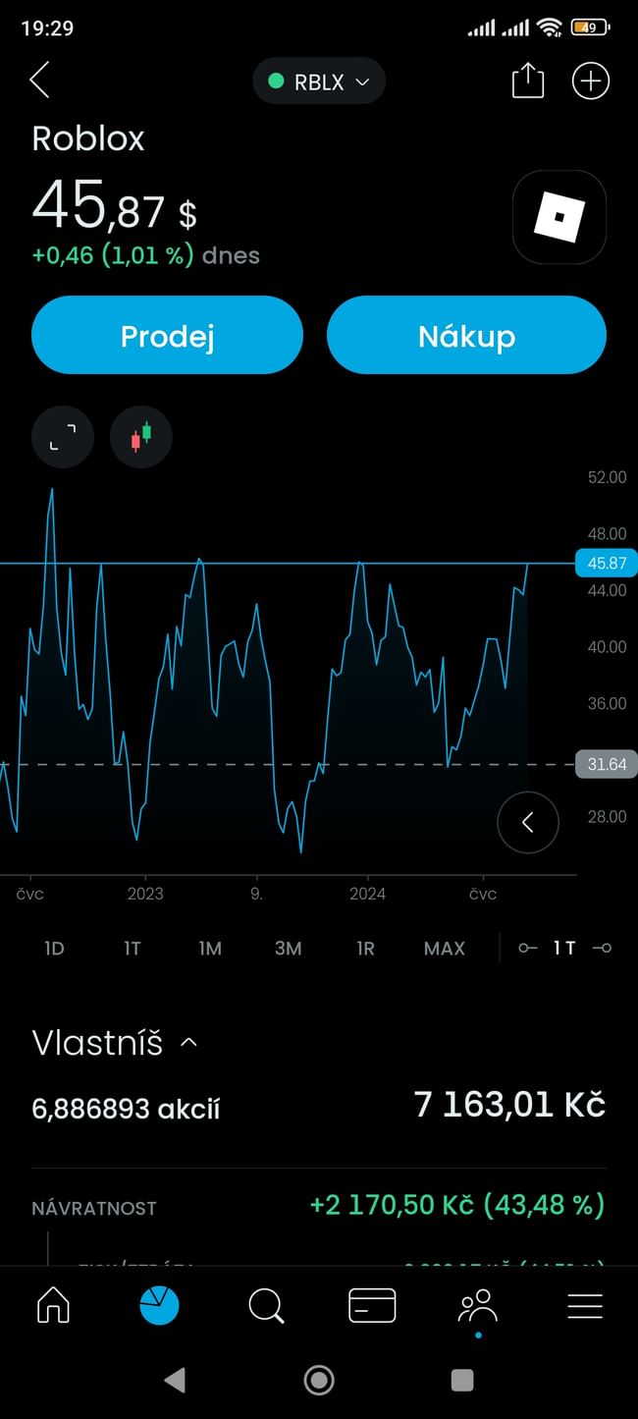Viewport: 638px width, 1419px height.
Task: Click the chart scroll-back arrow circle
Action: tap(527, 822)
